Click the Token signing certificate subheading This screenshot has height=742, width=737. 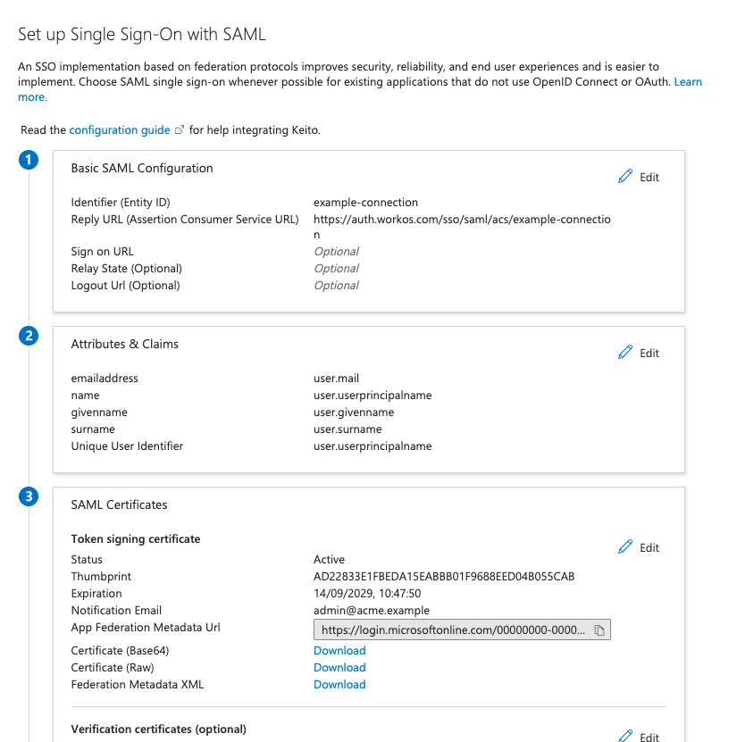point(136,539)
